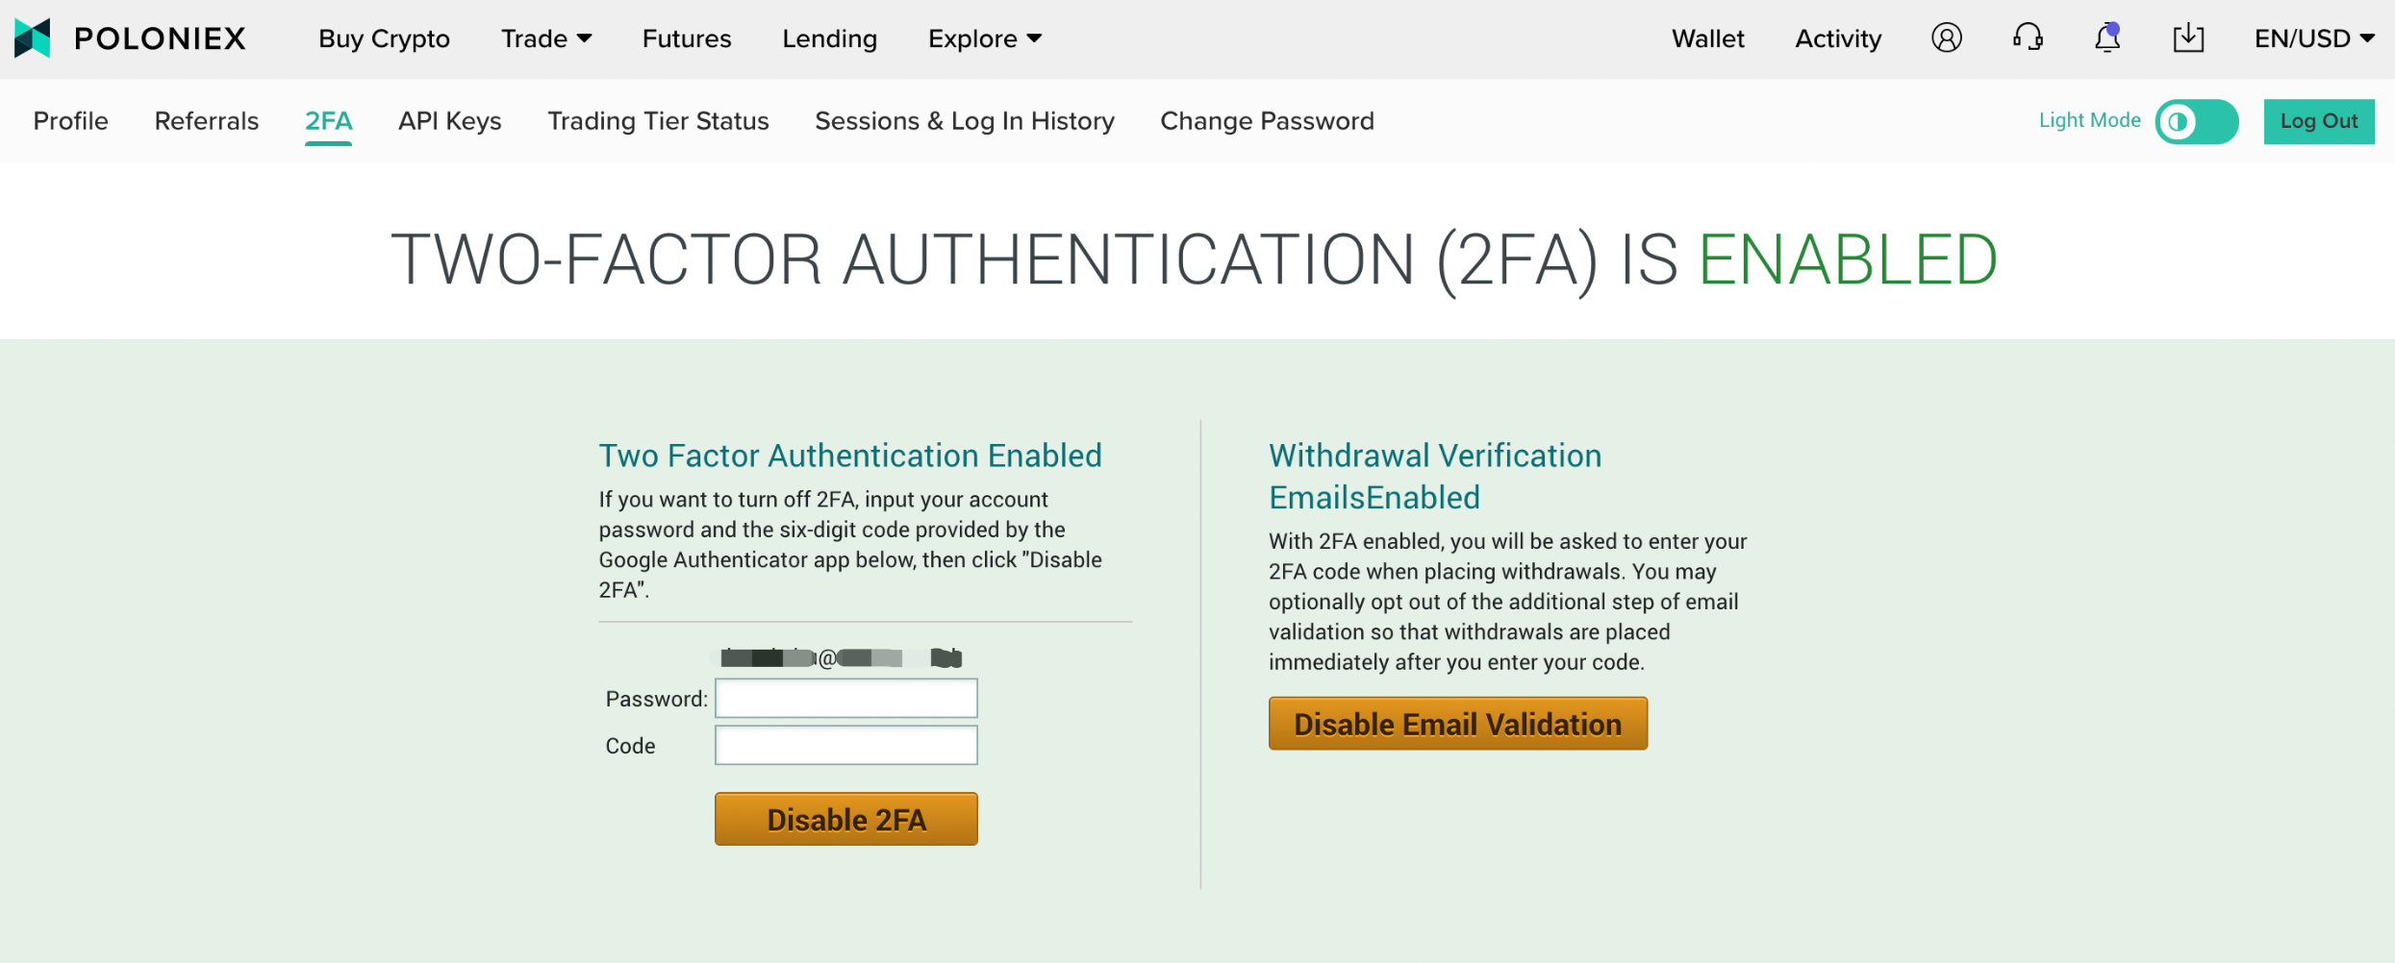2395x963 pixels.
Task: Click the Password input field
Action: pyautogui.click(x=845, y=698)
